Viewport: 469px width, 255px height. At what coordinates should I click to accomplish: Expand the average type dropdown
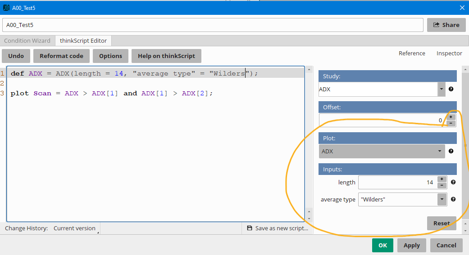pyautogui.click(x=442, y=199)
